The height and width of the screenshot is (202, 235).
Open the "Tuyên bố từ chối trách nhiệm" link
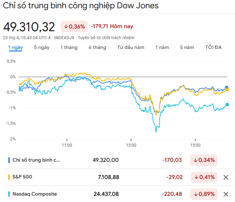pyautogui.click(x=106, y=38)
